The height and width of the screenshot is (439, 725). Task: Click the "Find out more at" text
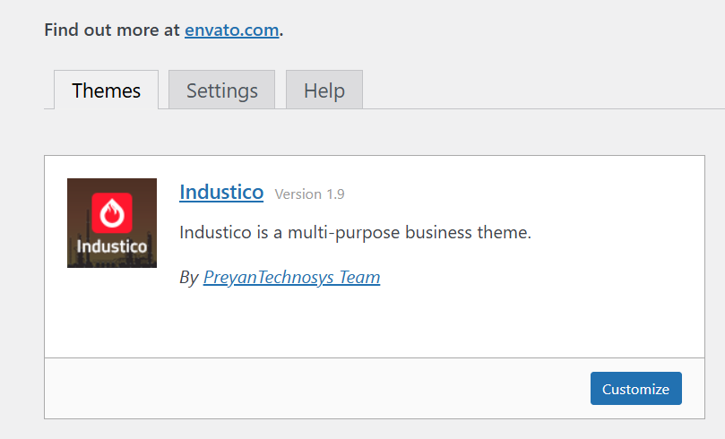[x=112, y=30]
